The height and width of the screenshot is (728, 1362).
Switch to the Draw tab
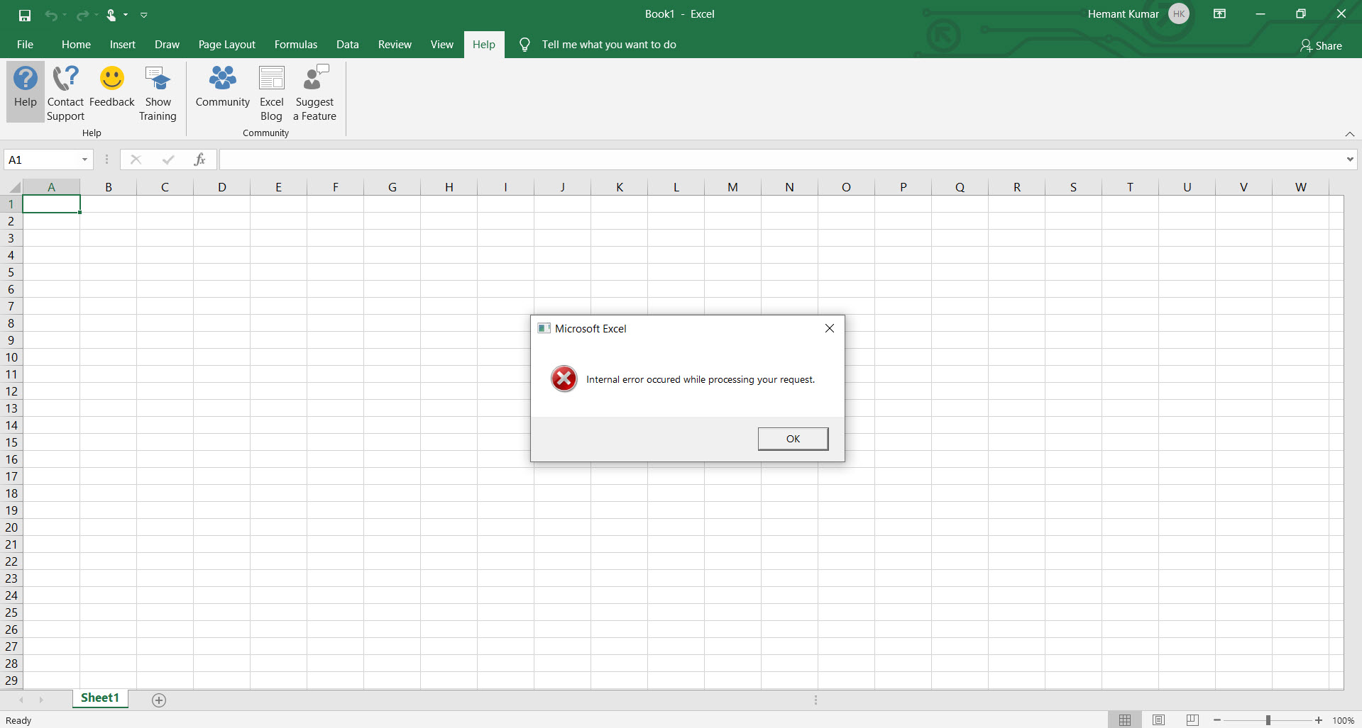(167, 45)
